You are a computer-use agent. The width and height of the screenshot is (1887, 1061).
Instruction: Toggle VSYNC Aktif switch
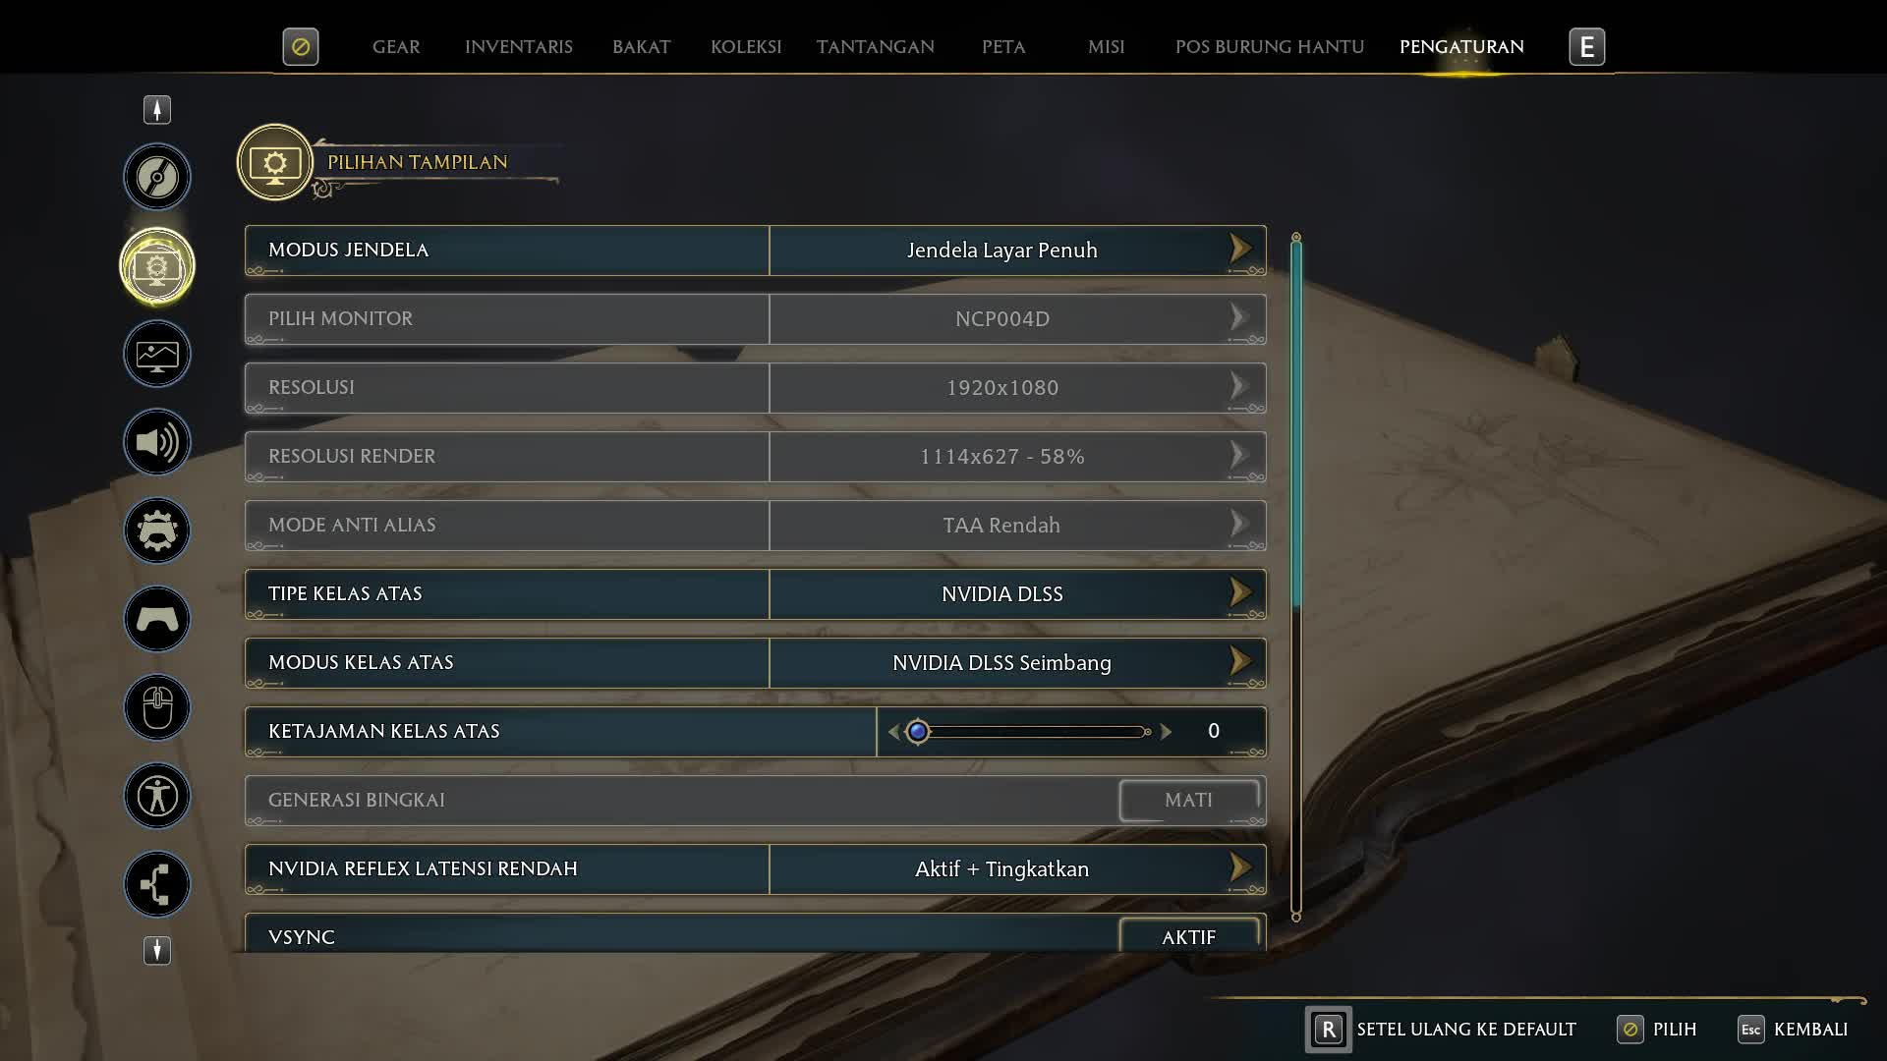click(x=1189, y=935)
